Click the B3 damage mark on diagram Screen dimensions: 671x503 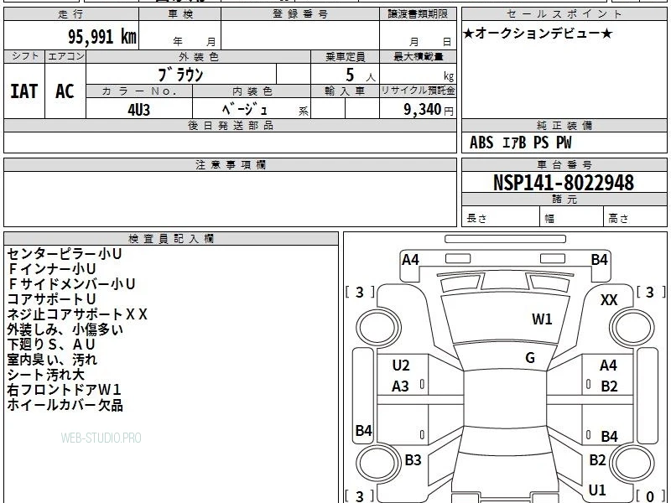click(x=413, y=460)
